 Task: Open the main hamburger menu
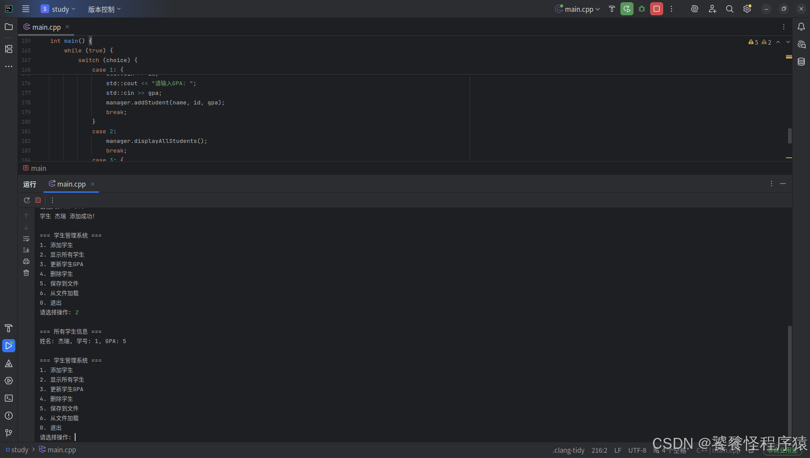(x=26, y=9)
